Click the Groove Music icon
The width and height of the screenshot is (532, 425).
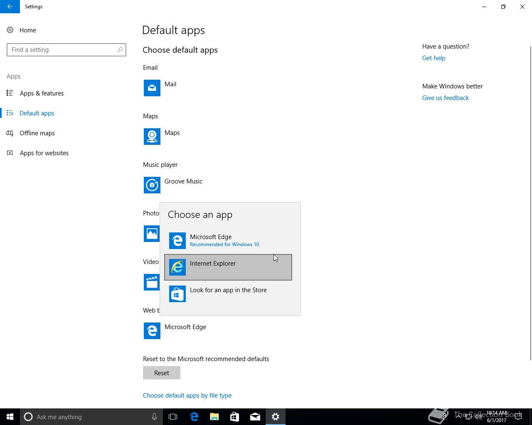coord(152,185)
